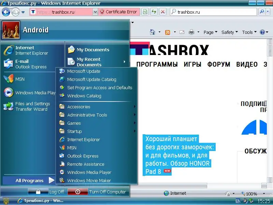This screenshot has height=205, width=273.
Task: Expand the address bar URL history dropdown
Action: coord(95,12)
